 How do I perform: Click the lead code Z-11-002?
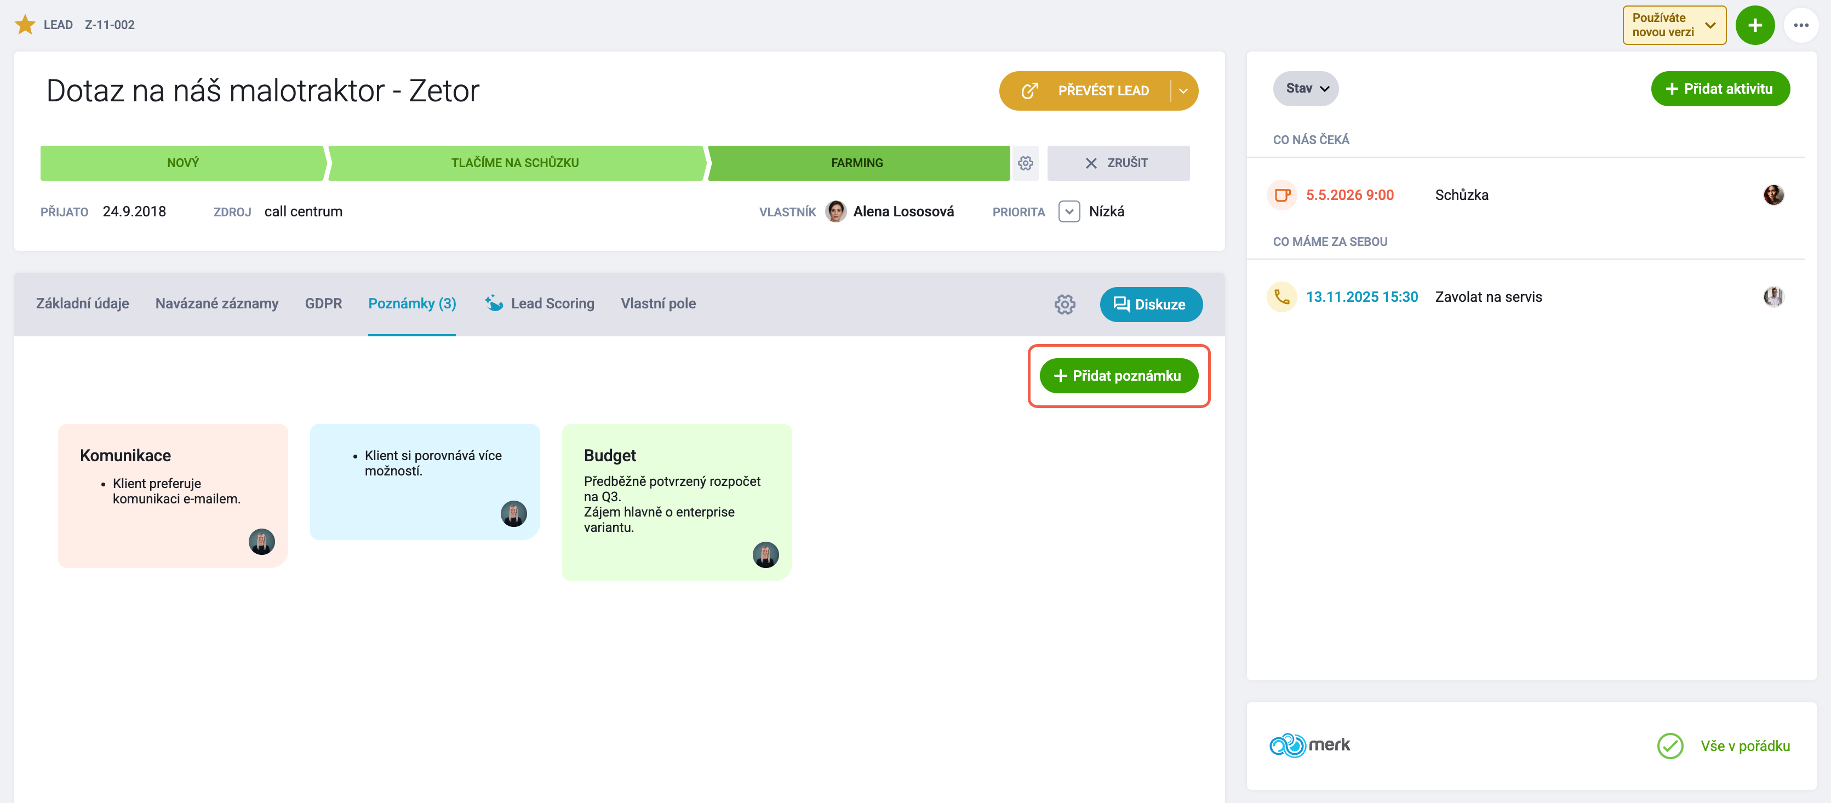click(x=110, y=25)
